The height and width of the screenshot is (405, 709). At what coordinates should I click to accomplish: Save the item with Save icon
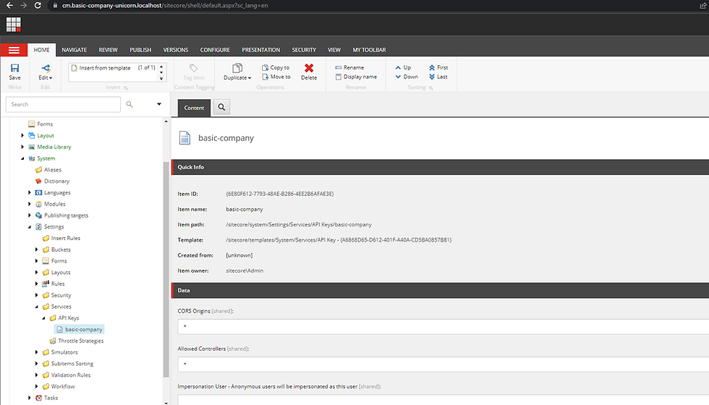(14, 72)
